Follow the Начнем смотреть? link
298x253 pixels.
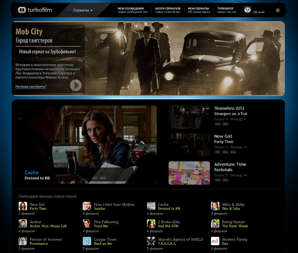click(x=31, y=86)
